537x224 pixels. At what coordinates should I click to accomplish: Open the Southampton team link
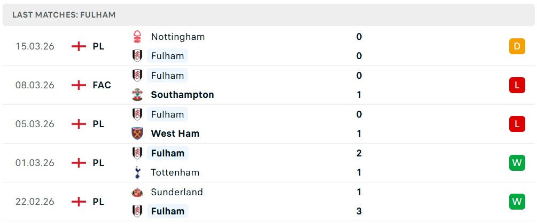click(182, 95)
